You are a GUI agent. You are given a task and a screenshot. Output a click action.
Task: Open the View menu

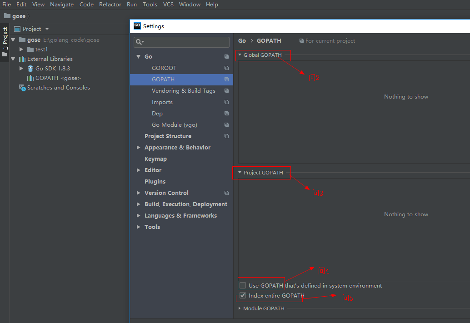tap(38, 5)
